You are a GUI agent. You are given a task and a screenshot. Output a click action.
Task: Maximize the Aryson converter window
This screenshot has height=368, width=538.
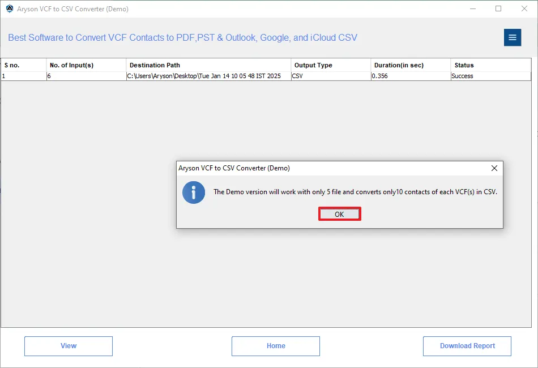pyautogui.click(x=498, y=8)
